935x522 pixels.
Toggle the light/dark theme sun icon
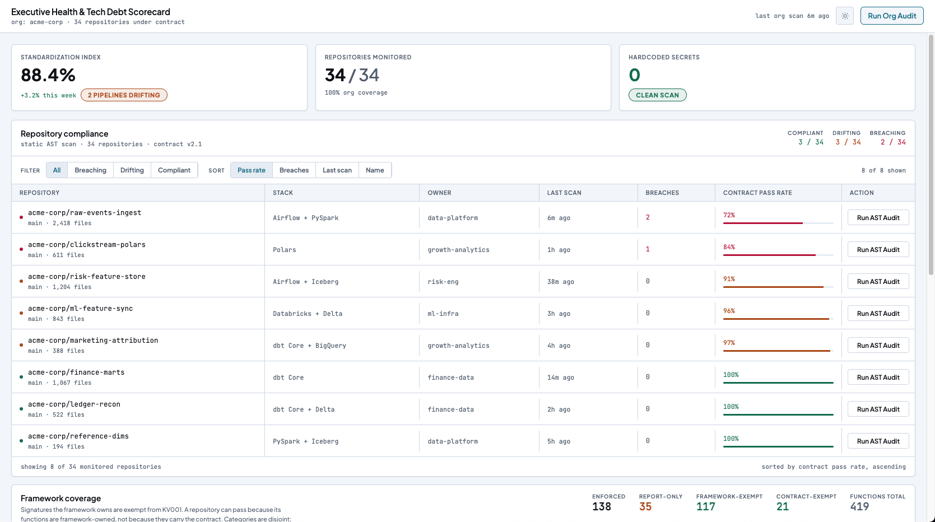click(845, 16)
